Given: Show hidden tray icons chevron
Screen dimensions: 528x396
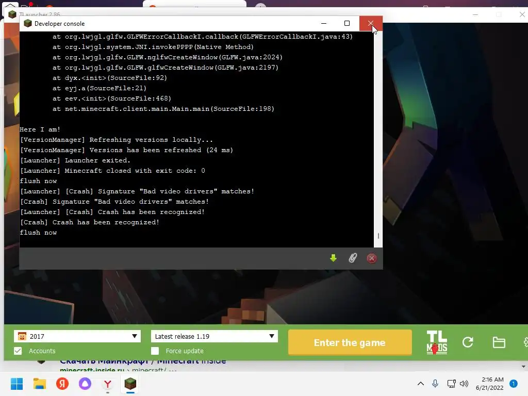Looking at the screenshot, I should (421, 384).
